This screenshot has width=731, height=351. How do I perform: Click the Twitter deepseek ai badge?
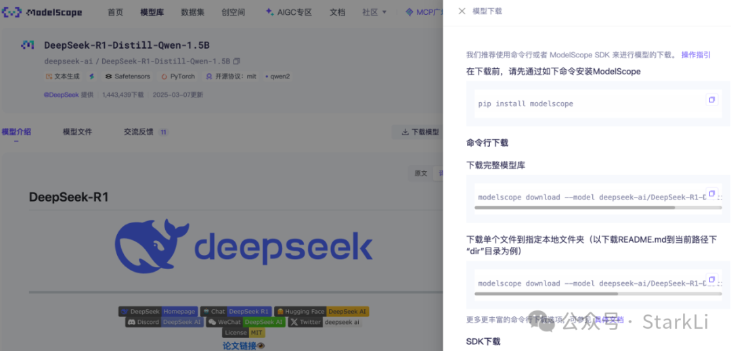[325, 322]
